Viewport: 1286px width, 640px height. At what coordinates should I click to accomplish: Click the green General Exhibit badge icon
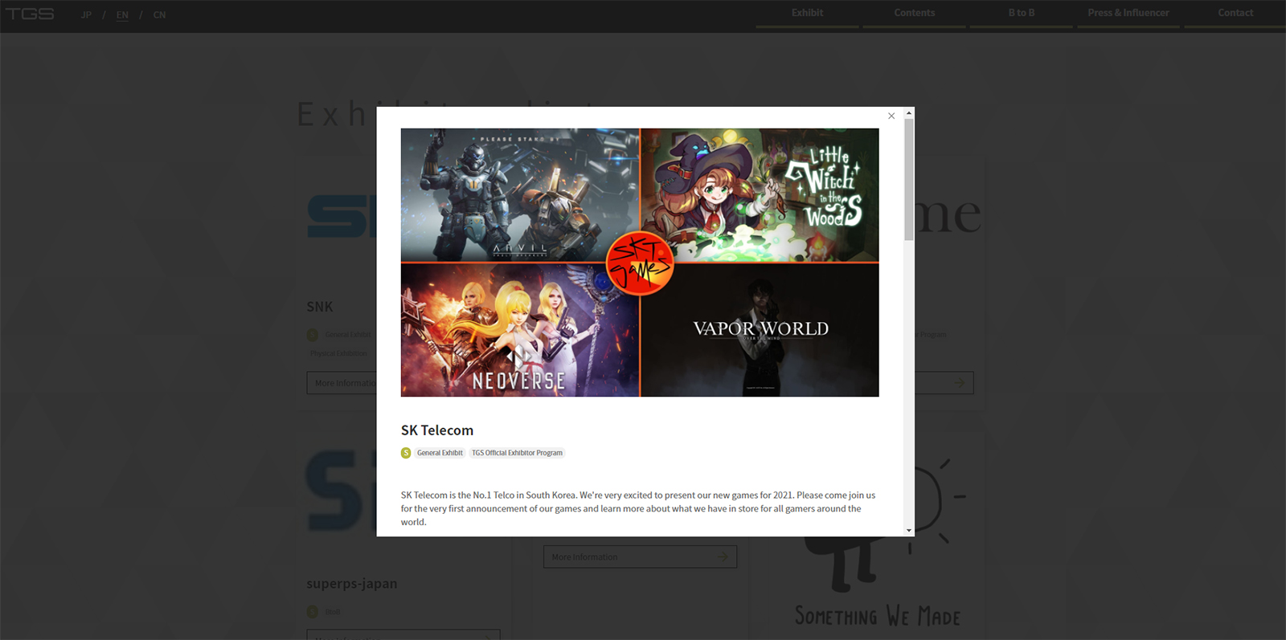(x=406, y=453)
